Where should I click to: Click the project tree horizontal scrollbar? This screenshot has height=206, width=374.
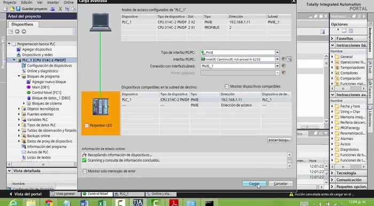[x=43, y=164]
